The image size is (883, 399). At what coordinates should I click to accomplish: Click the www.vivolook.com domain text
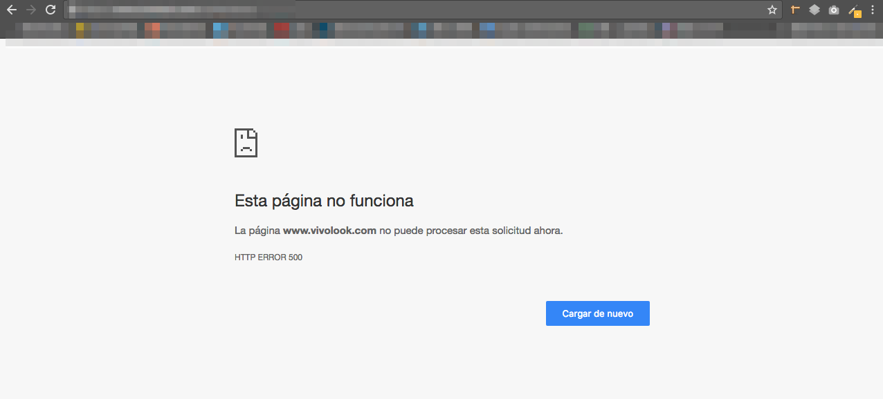(x=329, y=231)
